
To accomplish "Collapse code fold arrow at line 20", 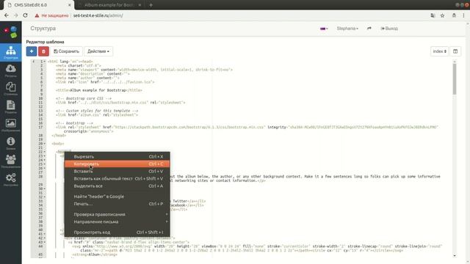I will click(44, 144).
